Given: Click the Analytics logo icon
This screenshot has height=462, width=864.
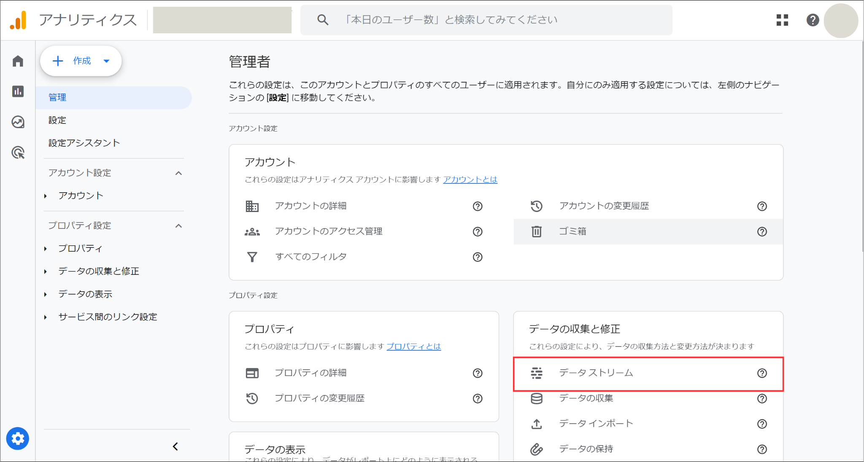Looking at the screenshot, I should (x=18, y=20).
